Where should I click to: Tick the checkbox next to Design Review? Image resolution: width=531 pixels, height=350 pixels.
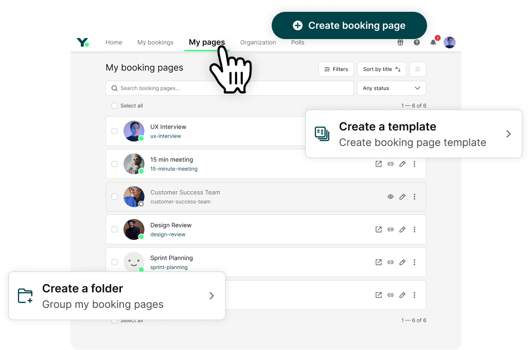pyautogui.click(x=114, y=229)
